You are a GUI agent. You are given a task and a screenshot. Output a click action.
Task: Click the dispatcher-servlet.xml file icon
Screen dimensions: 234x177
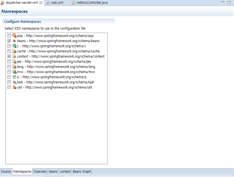point(3,3)
